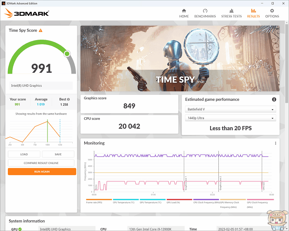Toggle the GPU Load (%) legend item

179,201
